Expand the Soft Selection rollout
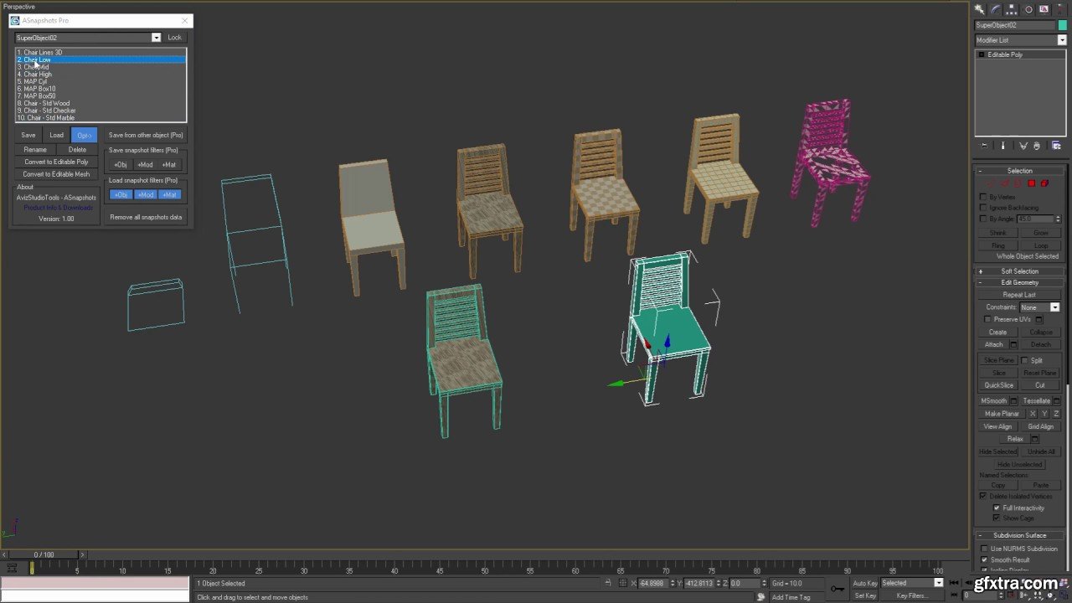This screenshot has width=1072, height=603. coord(1019,271)
